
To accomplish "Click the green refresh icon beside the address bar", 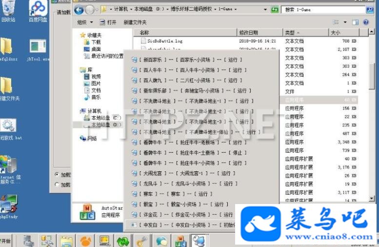I will point(275,10).
